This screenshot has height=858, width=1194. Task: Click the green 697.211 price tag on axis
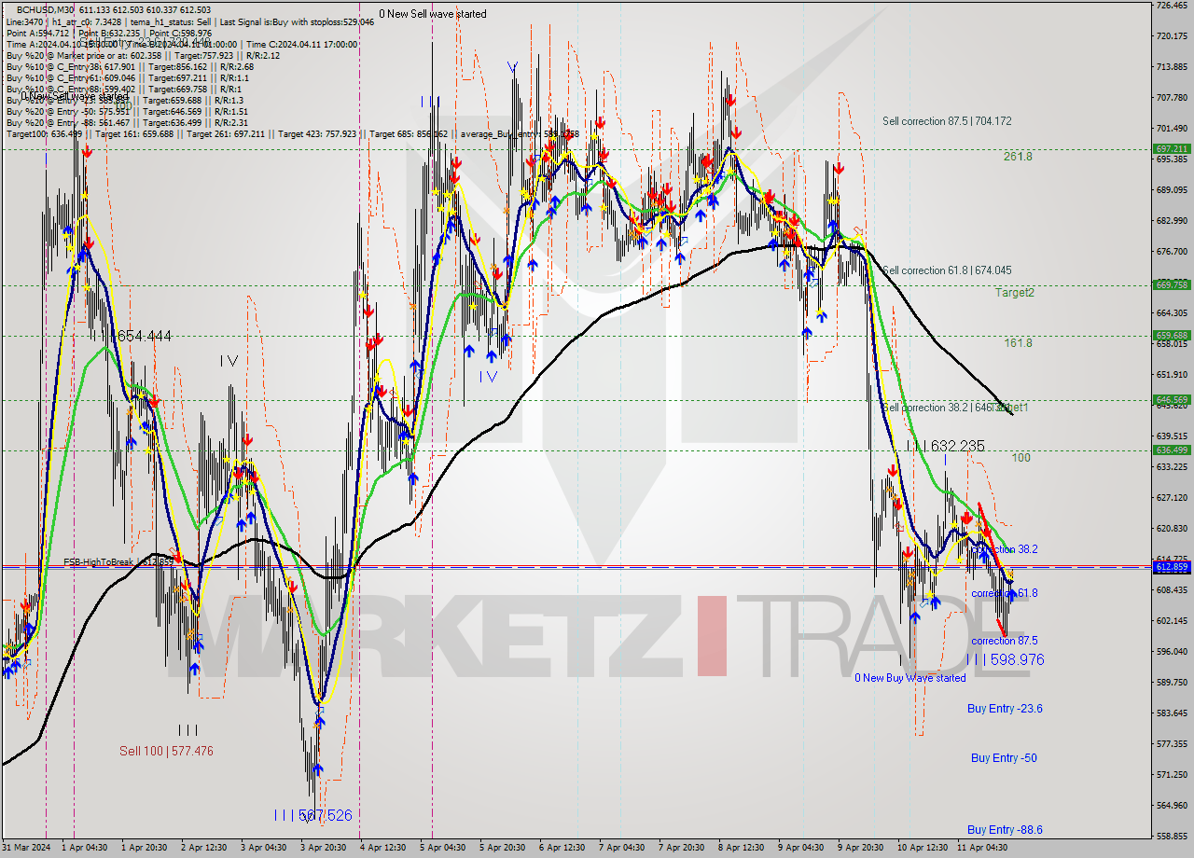[1172, 148]
